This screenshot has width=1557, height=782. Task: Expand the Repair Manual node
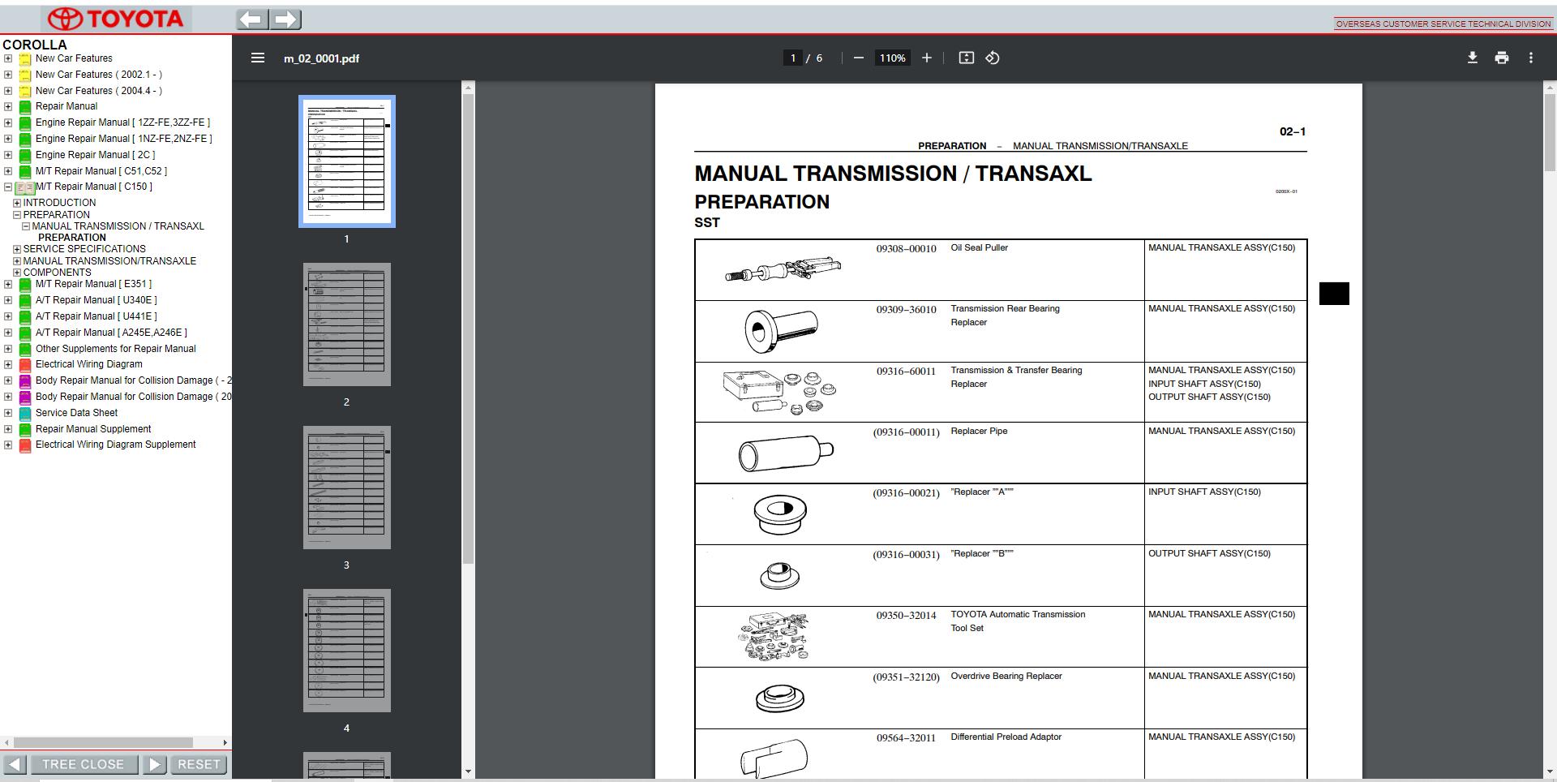[x=8, y=106]
